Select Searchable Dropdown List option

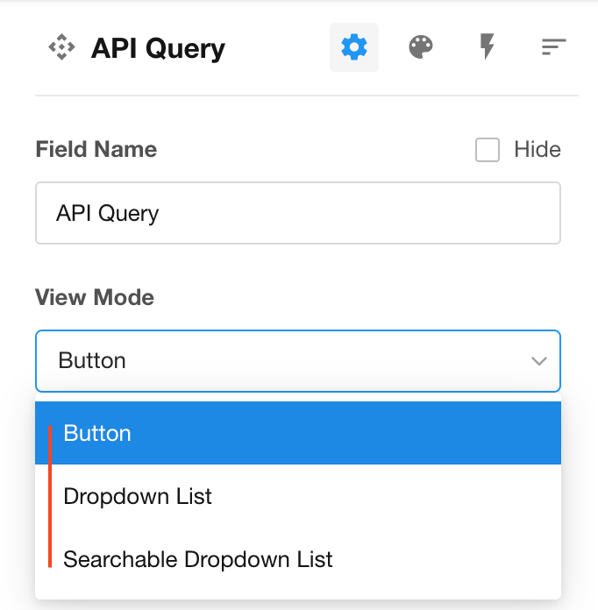point(298,559)
